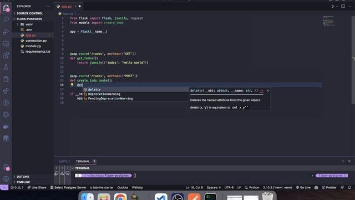Screen dimensions: 355x200
Task: Select the app.py editor tab
Action: 69,6
